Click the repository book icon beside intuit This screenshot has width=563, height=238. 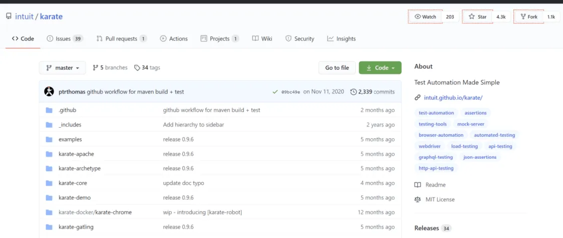9,16
